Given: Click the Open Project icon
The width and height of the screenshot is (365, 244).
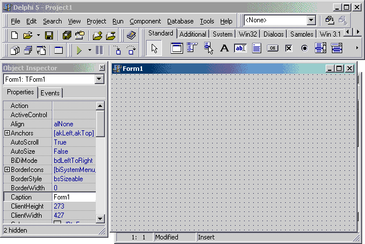Looking at the screenshot, I should (80, 35).
